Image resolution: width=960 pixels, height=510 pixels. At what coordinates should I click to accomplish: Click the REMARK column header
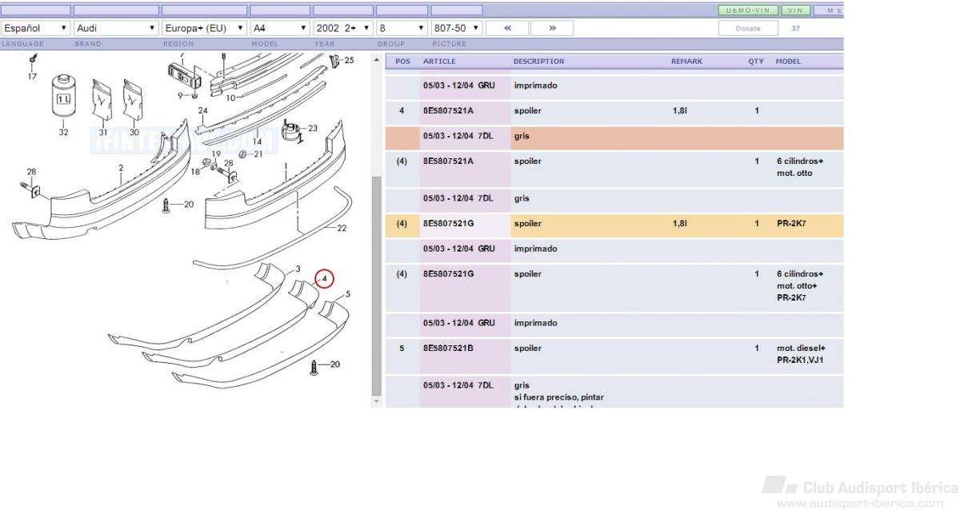click(686, 62)
